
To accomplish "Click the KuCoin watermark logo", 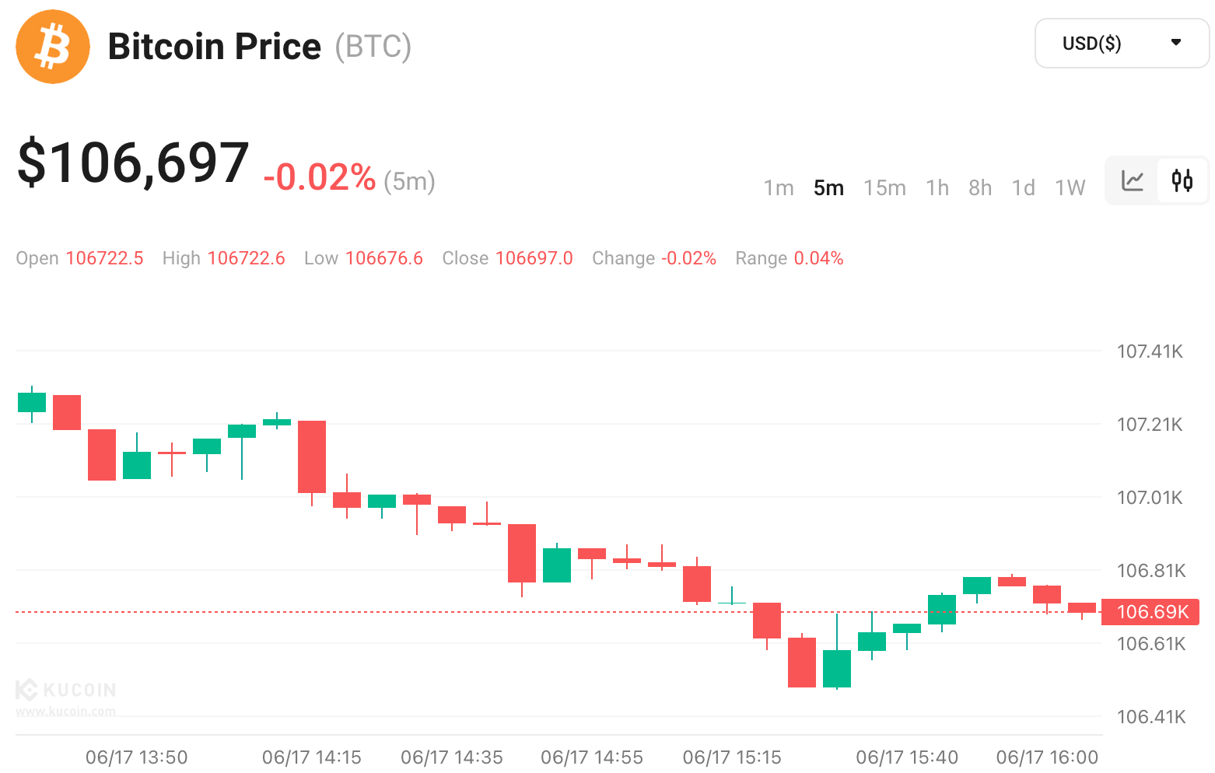I will pos(67,690).
